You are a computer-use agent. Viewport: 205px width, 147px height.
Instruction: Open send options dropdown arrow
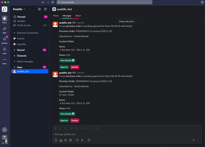[x=199, y=140]
